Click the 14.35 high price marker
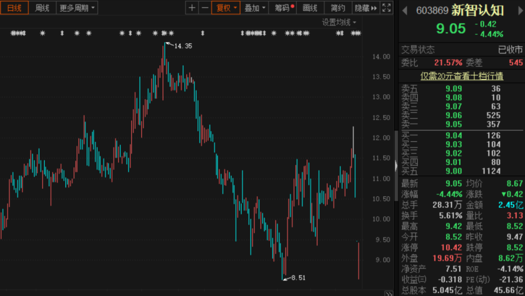 tap(183, 46)
